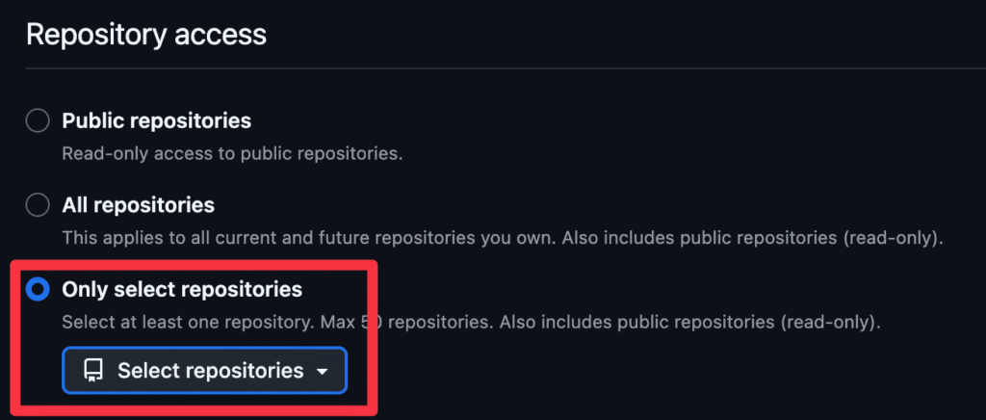The height and width of the screenshot is (420, 986).
Task: Select the Public repositories radio button
Action: click(x=38, y=120)
